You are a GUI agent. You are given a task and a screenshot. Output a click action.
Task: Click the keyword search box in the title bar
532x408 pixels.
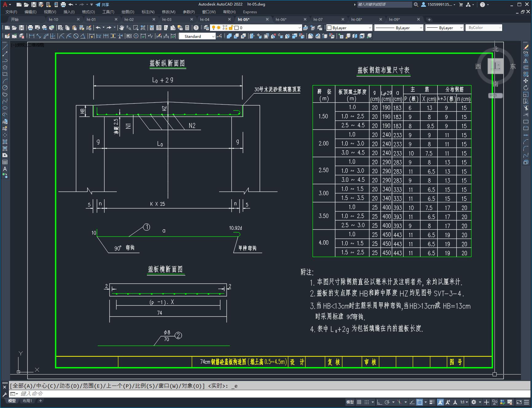coord(384,4)
